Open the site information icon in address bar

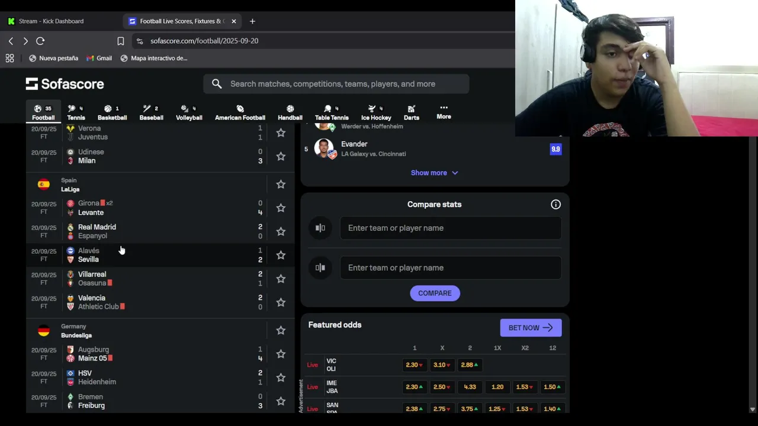[x=140, y=41]
